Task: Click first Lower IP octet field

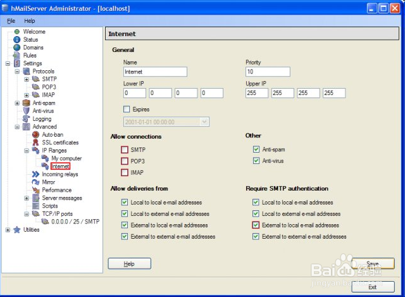Action: (x=135, y=93)
